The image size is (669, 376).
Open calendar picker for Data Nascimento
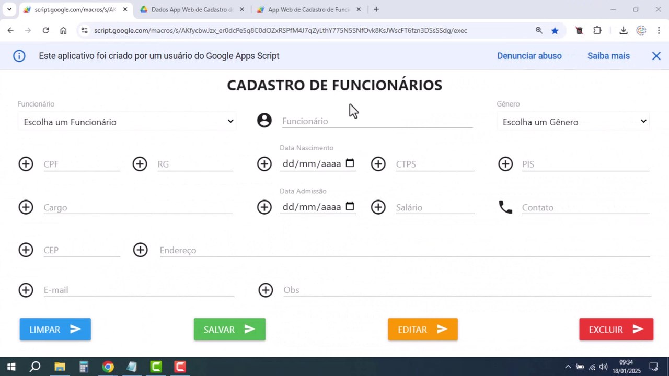point(350,163)
